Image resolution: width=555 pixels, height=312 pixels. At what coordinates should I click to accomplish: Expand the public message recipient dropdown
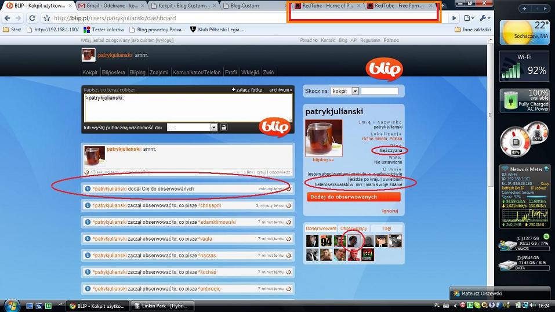(x=213, y=128)
